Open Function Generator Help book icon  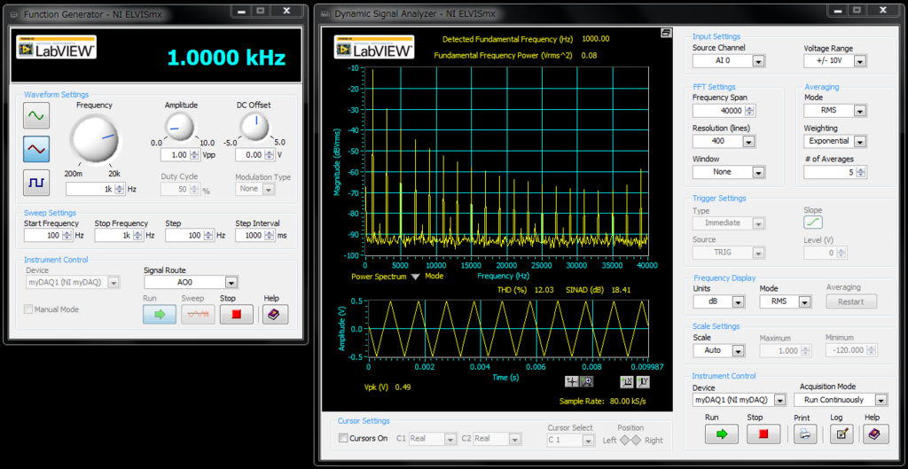[x=275, y=314]
